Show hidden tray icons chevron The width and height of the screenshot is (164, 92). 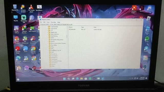[130, 78]
